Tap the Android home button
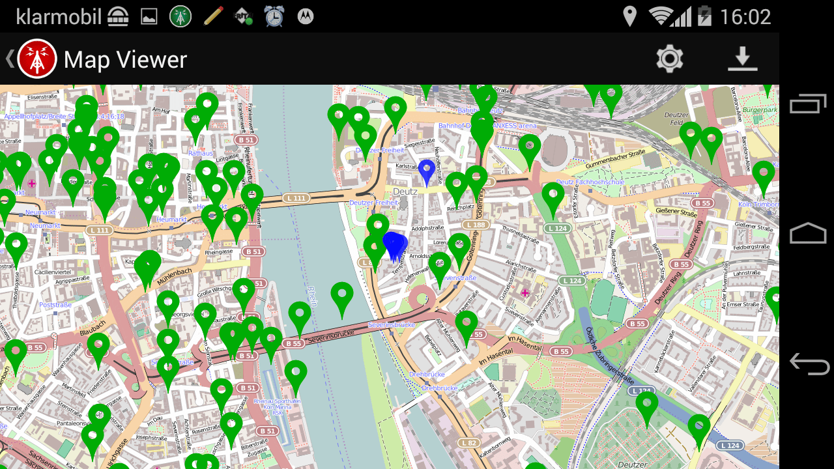Image resolution: width=834 pixels, height=469 pixels. (808, 233)
